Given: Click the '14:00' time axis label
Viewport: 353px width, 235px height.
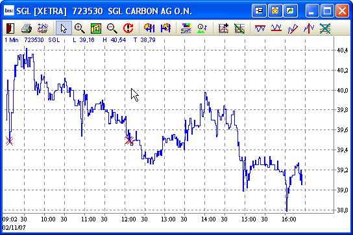Looking at the screenshot, I should [x=208, y=219].
